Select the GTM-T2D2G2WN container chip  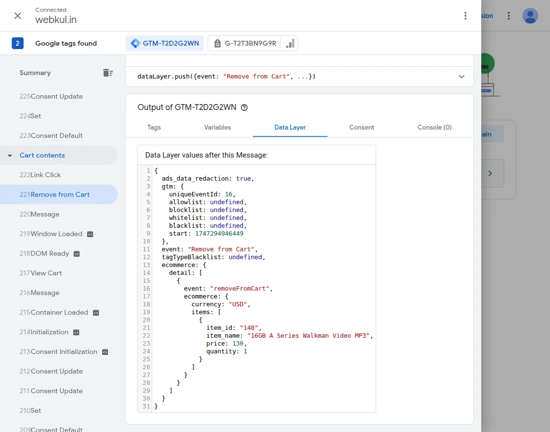[x=165, y=43]
